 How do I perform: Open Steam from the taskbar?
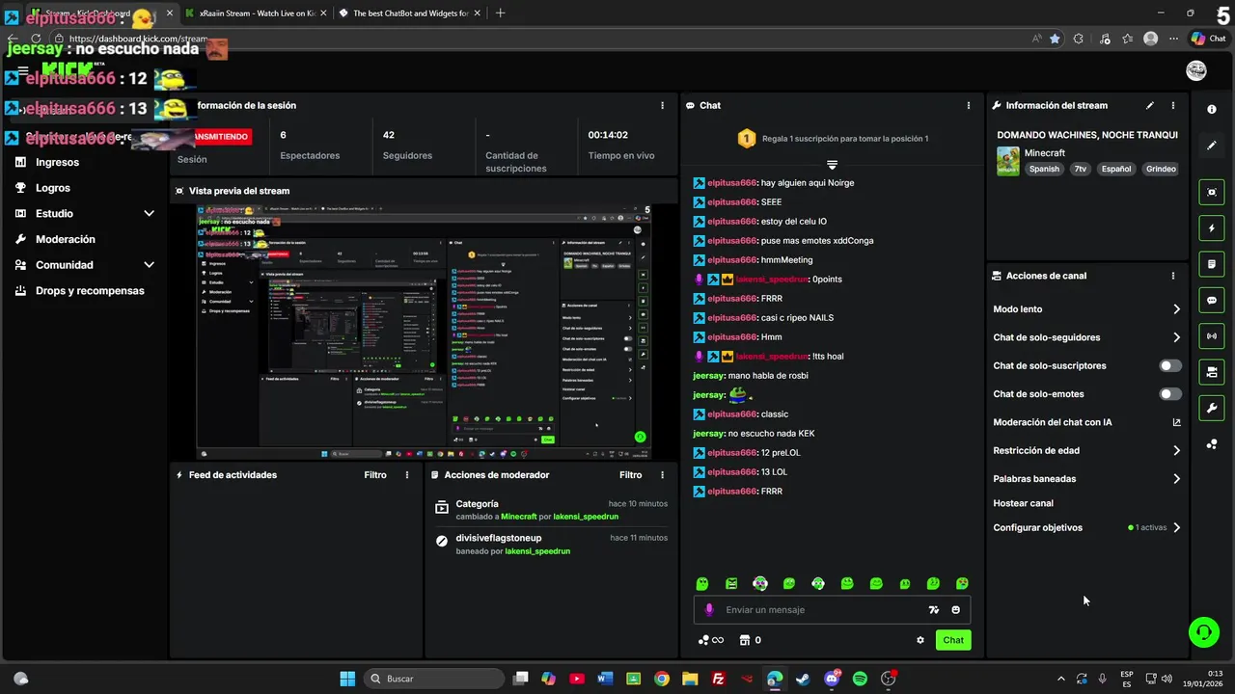pos(803,679)
